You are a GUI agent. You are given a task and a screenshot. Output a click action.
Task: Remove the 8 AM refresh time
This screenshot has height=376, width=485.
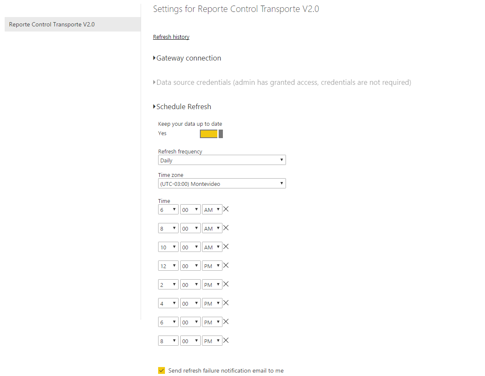(x=226, y=228)
